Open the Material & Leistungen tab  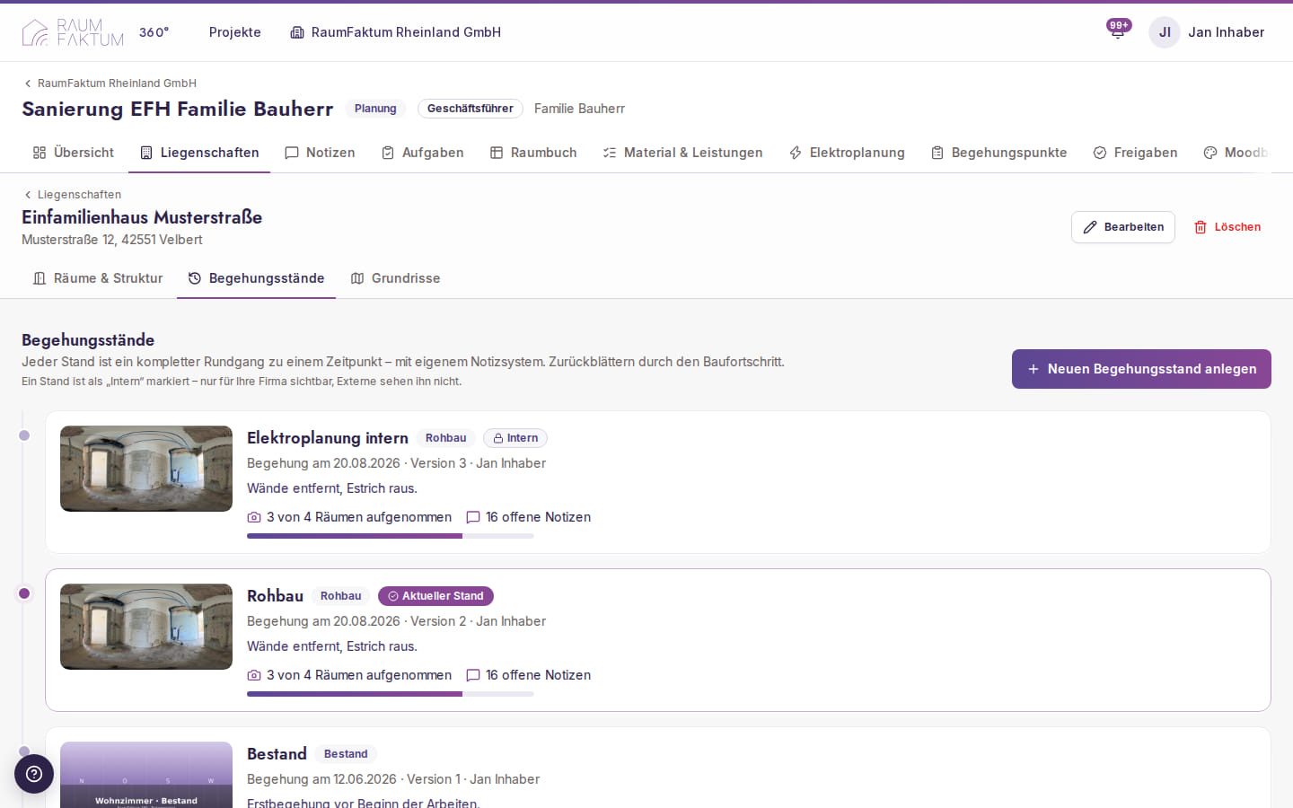click(683, 153)
